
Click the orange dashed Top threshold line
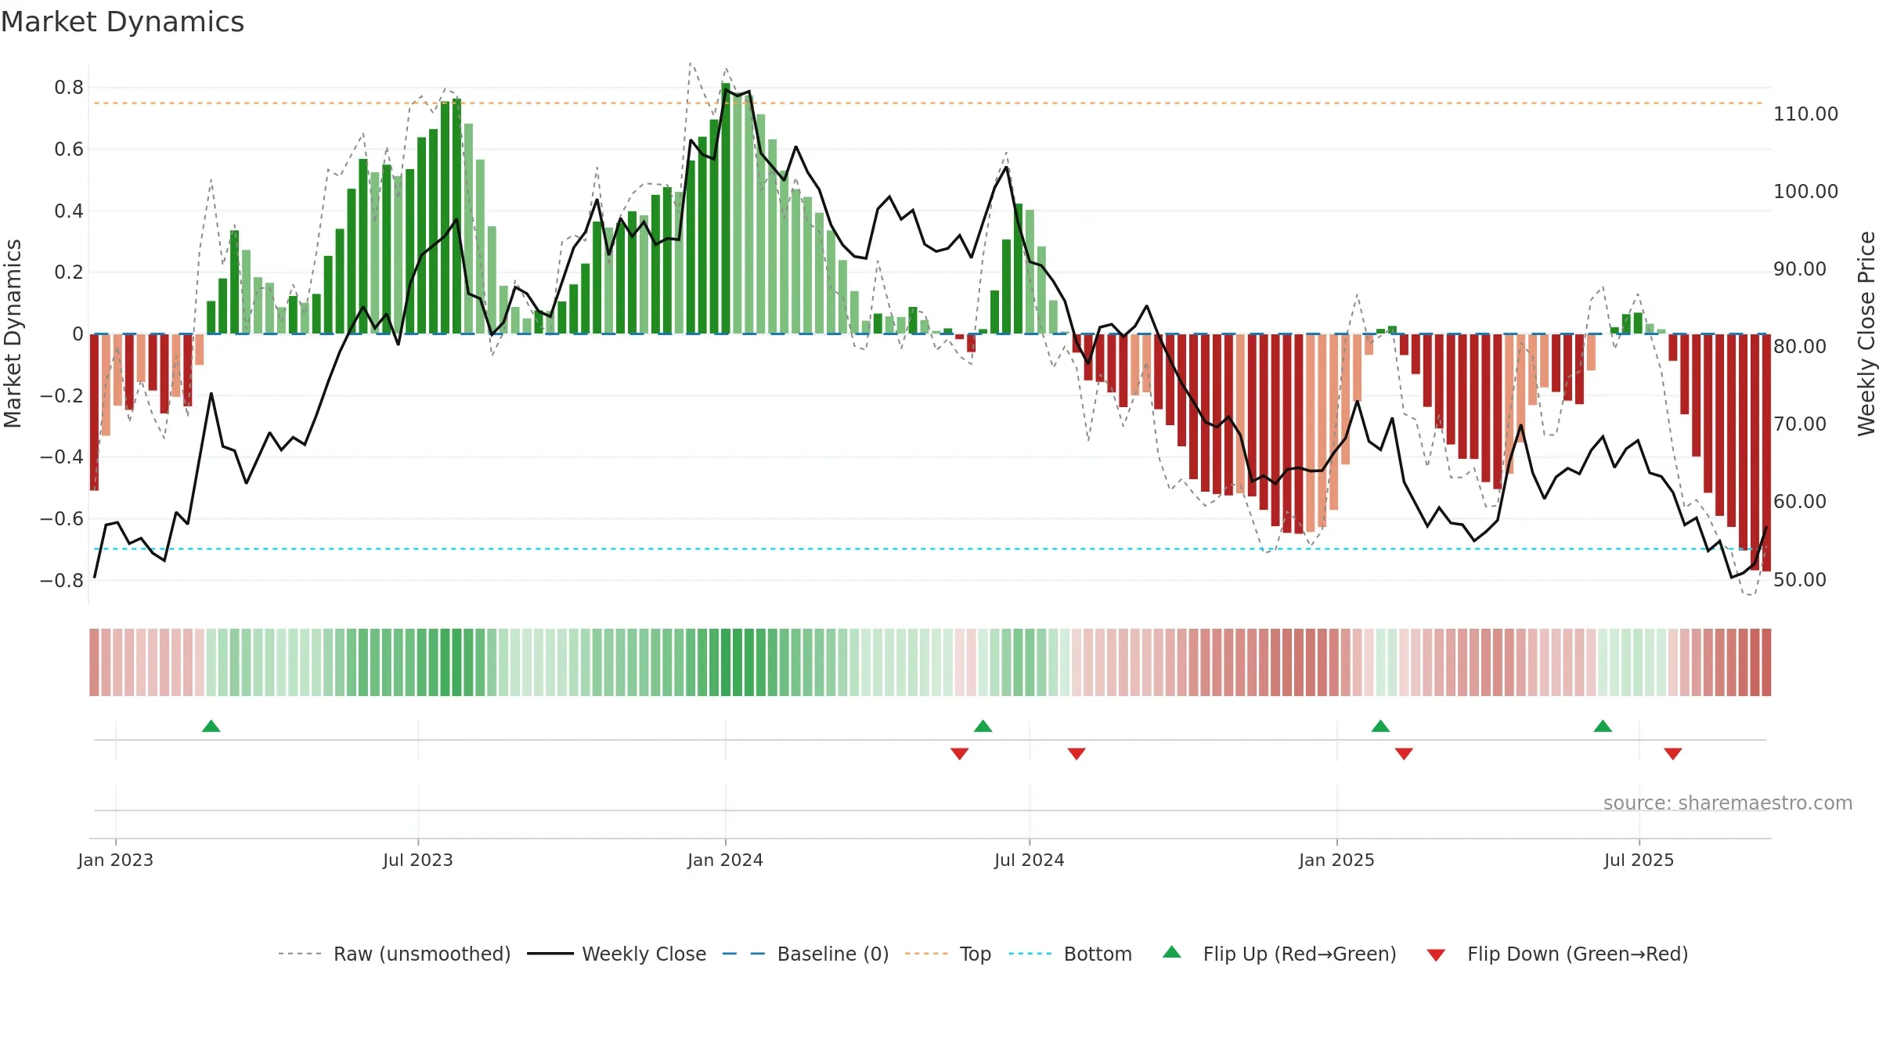[x=928, y=103]
